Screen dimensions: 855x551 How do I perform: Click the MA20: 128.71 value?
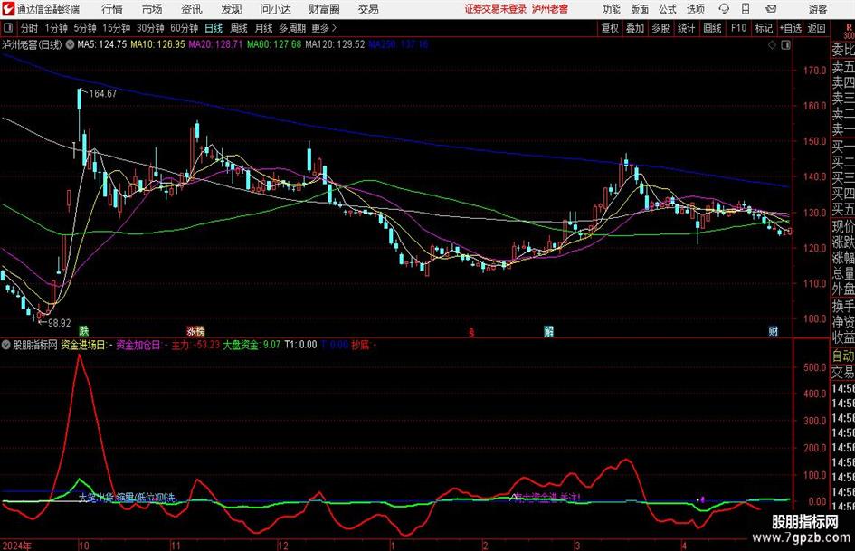click(x=215, y=44)
